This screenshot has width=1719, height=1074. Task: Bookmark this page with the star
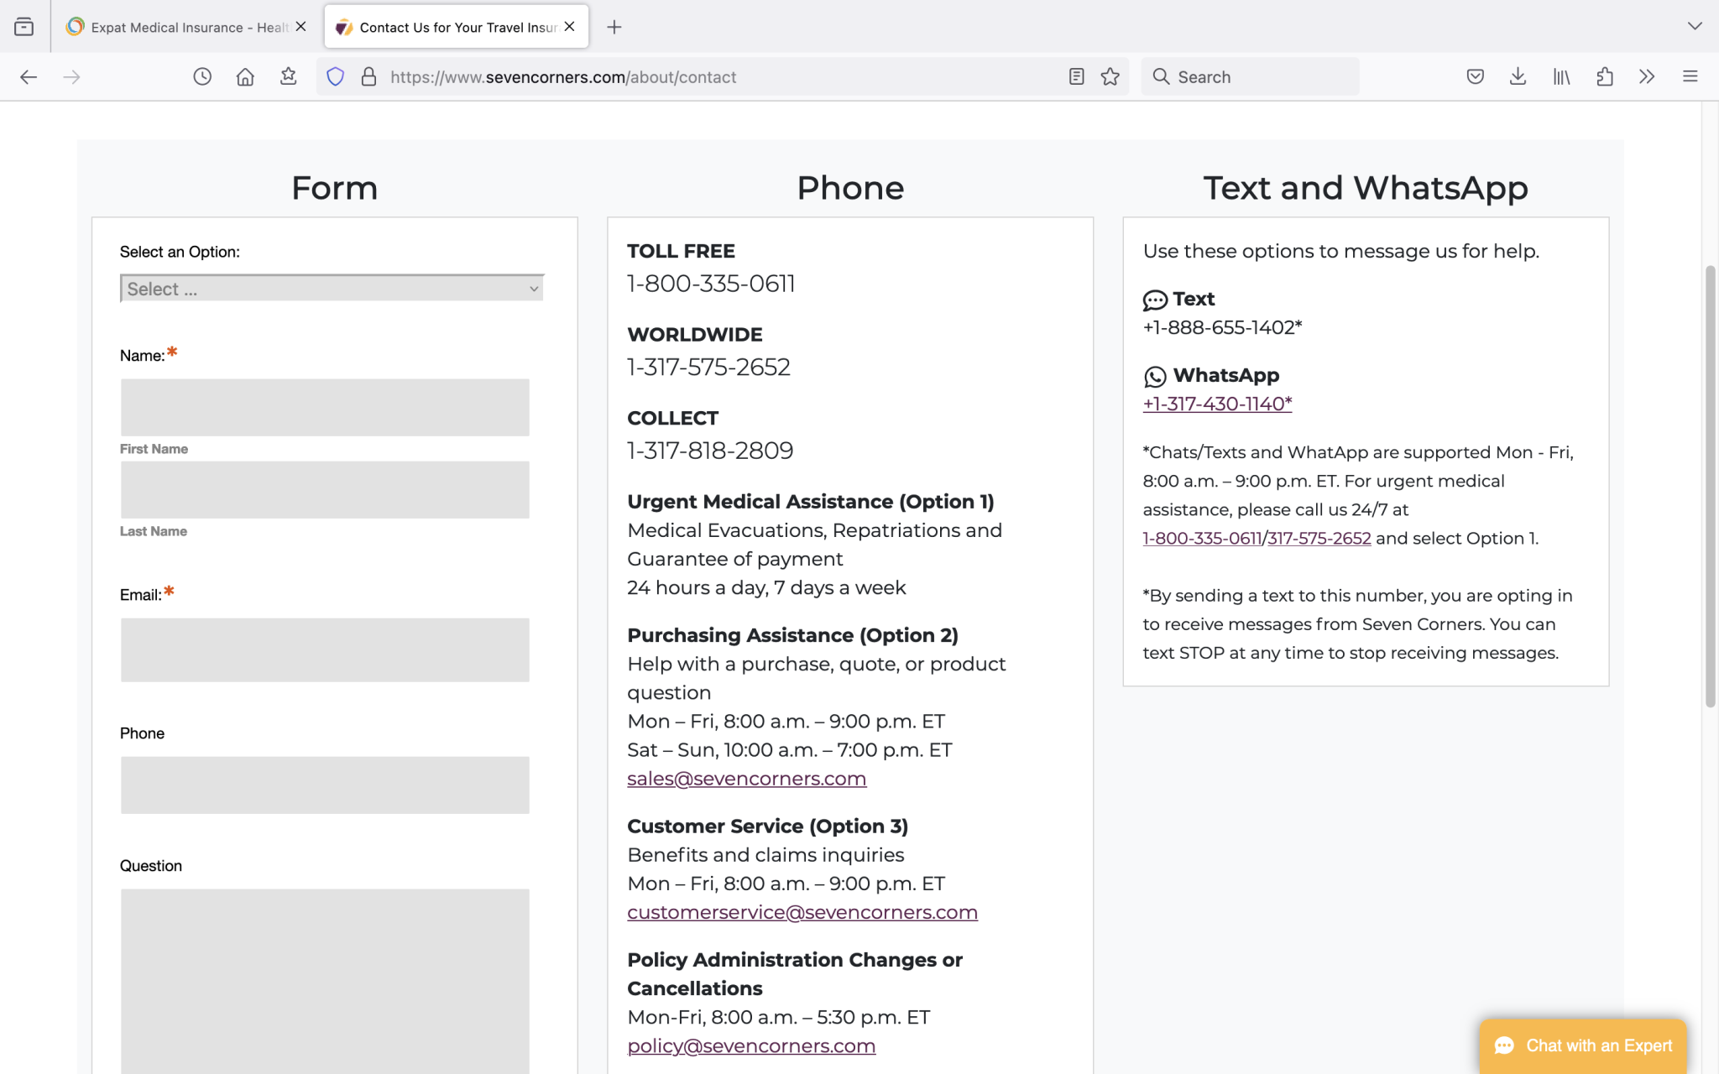1110,77
